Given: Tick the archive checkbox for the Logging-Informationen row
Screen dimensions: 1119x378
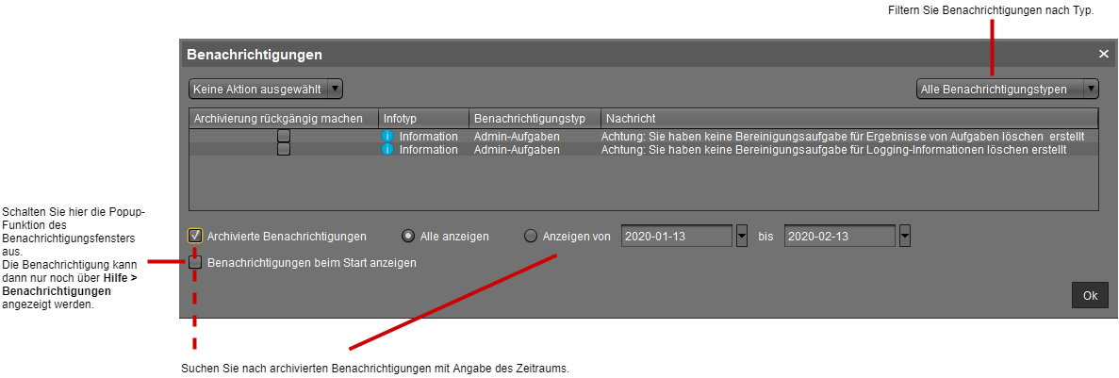Looking at the screenshot, I should 283,150.
